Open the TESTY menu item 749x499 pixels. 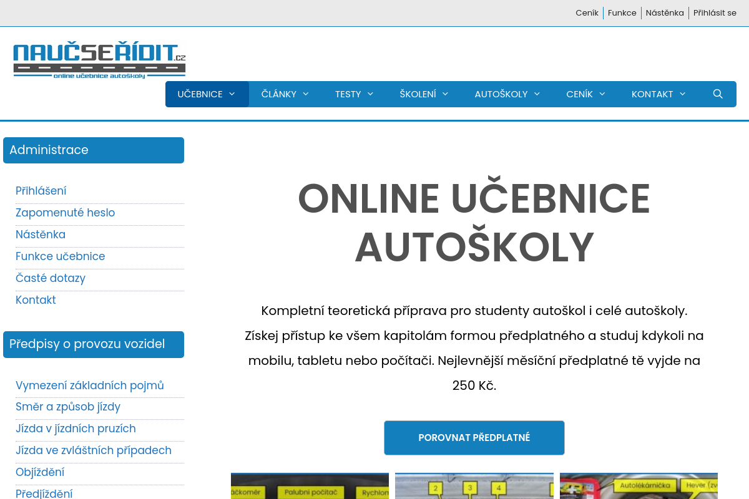click(348, 94)
